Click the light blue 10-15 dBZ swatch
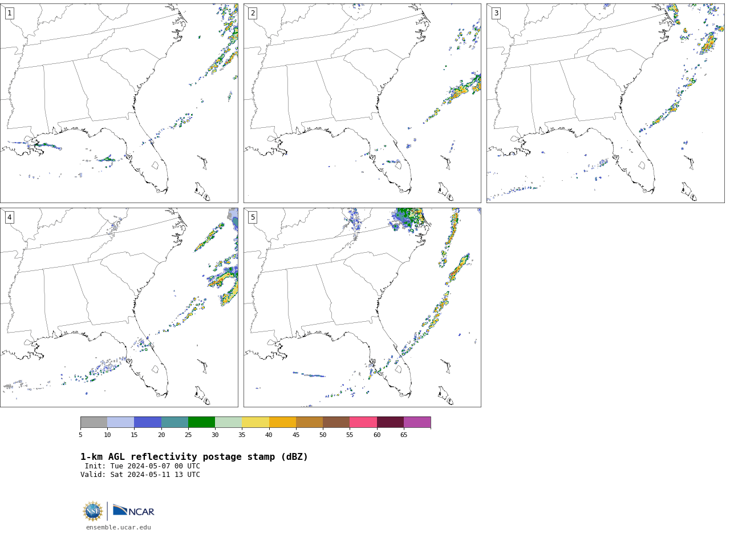730x534 pixels. (x=121, y=422)
